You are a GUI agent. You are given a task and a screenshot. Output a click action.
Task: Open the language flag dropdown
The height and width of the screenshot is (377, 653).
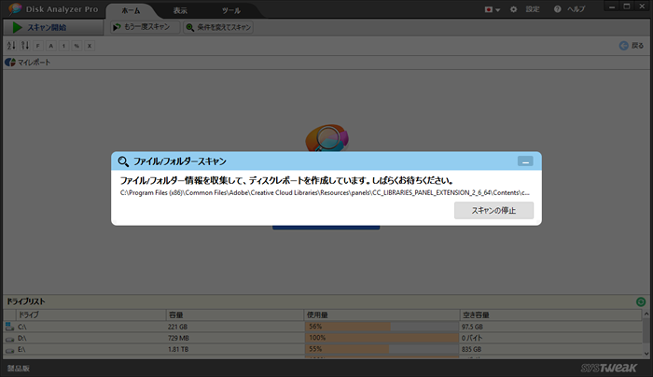pyautogui.click(x=492, y=9)
